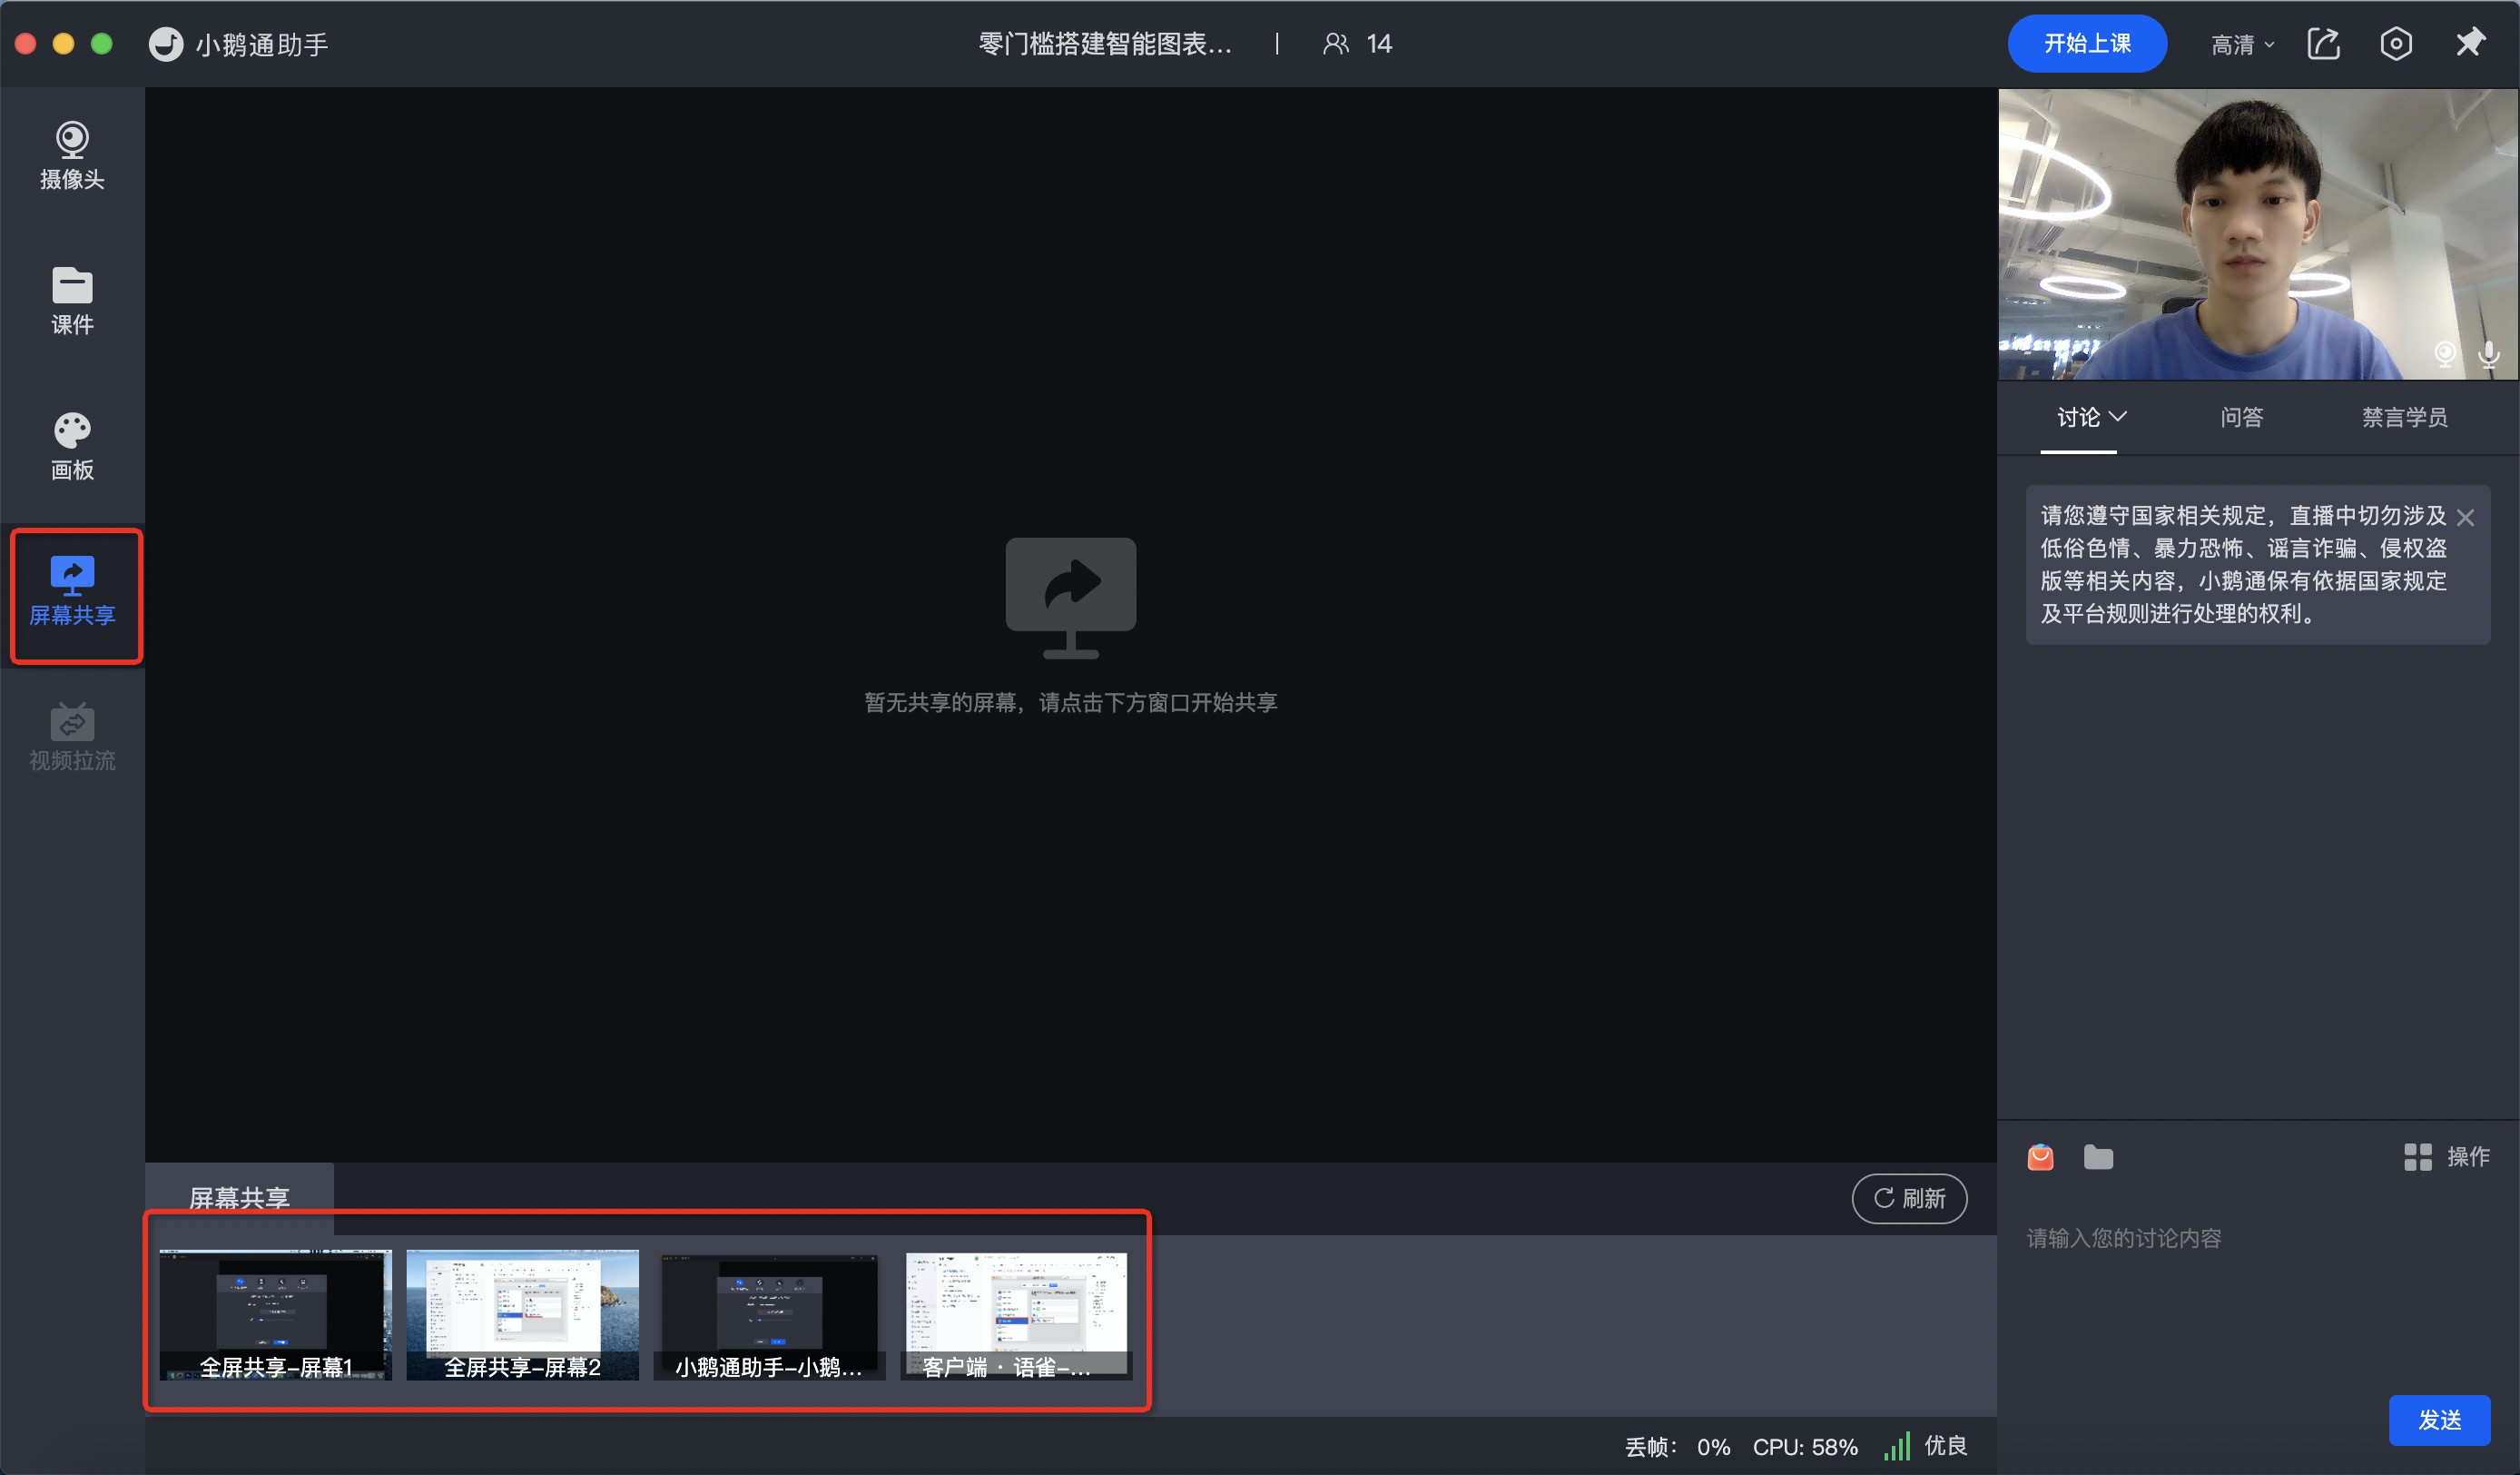Select the 全屏共享-屏幕2 thumbnail
Image resolution: width=2520 pixels, height=1475 pixels.
(x=522, y=1314)
